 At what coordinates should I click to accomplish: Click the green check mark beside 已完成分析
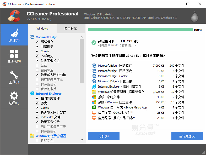(x=94, y=42)
